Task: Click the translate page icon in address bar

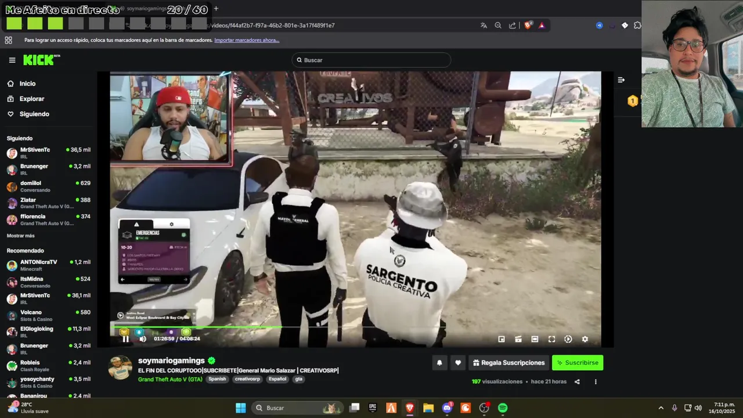Action: pyautogui.click(x=484, y=26)
